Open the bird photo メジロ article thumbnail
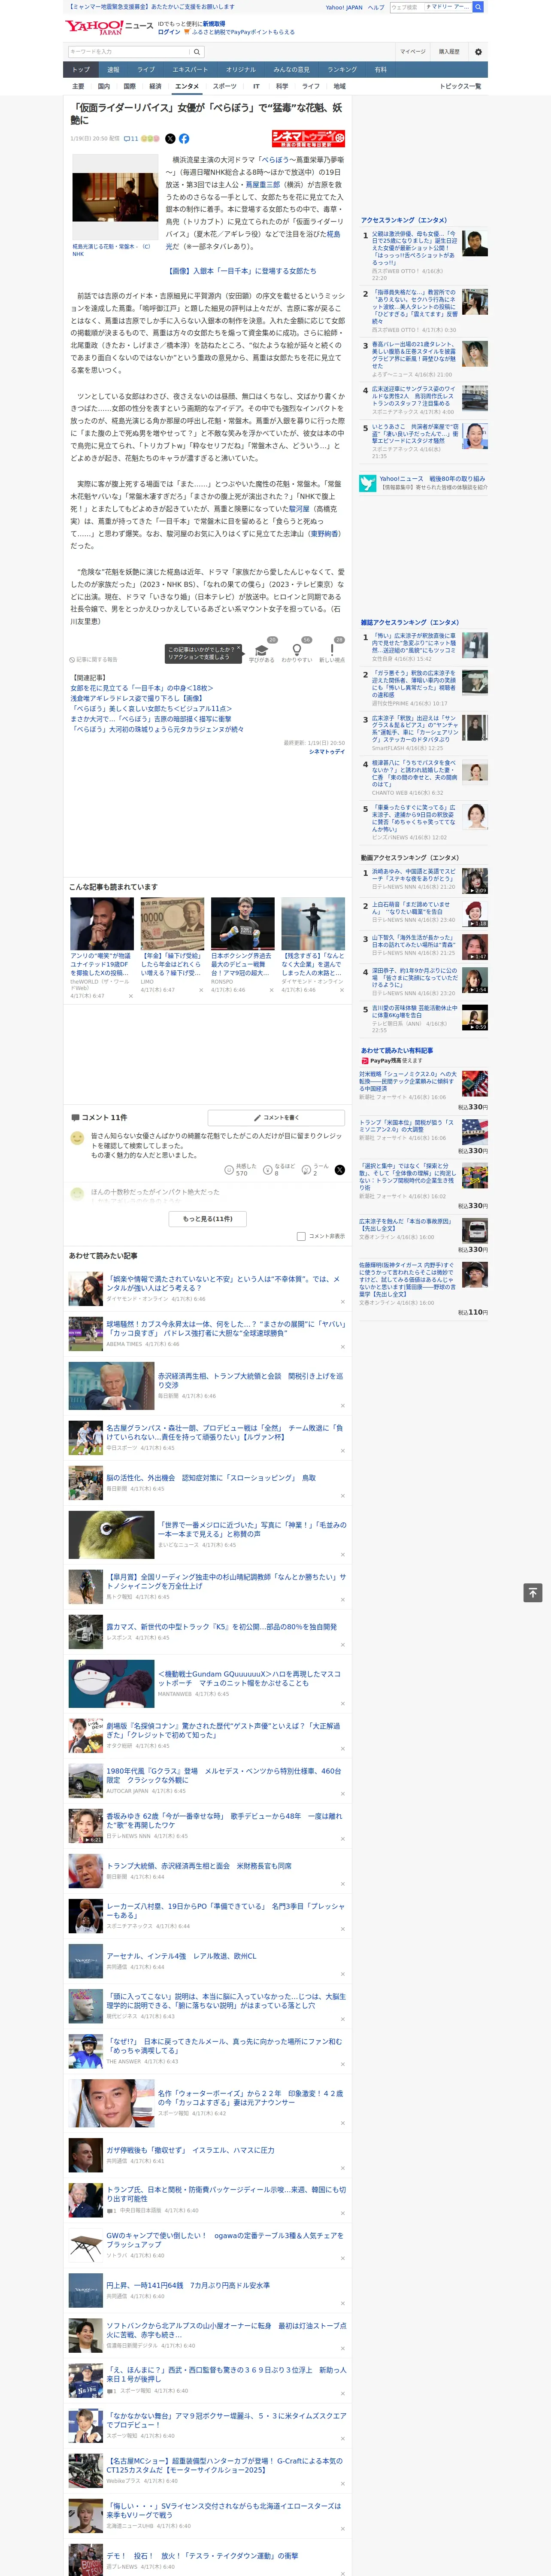 [111, 1535]
